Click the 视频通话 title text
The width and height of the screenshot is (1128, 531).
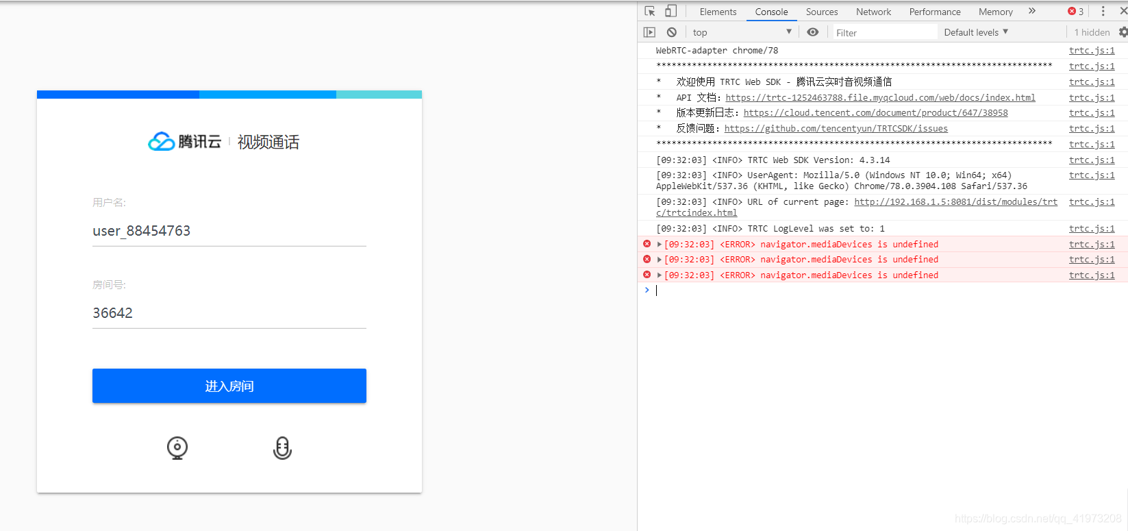pyautogui.click(x=268, y=142)
